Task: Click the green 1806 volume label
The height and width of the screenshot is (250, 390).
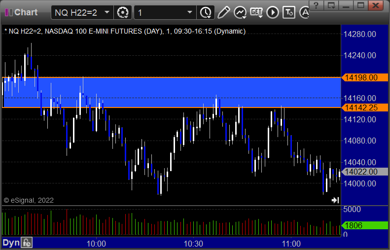Action: tap(364, 225)
